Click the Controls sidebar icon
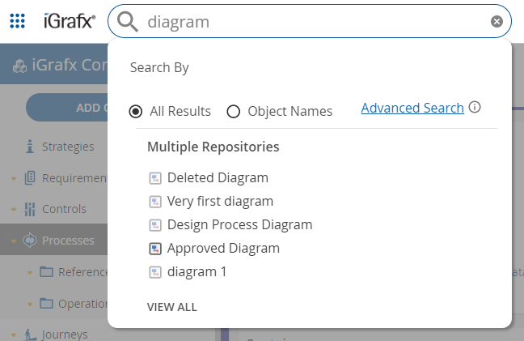Image resolution: width=524 pixels, height=341 pixels. pyautogui.click(x=31, y=209)
